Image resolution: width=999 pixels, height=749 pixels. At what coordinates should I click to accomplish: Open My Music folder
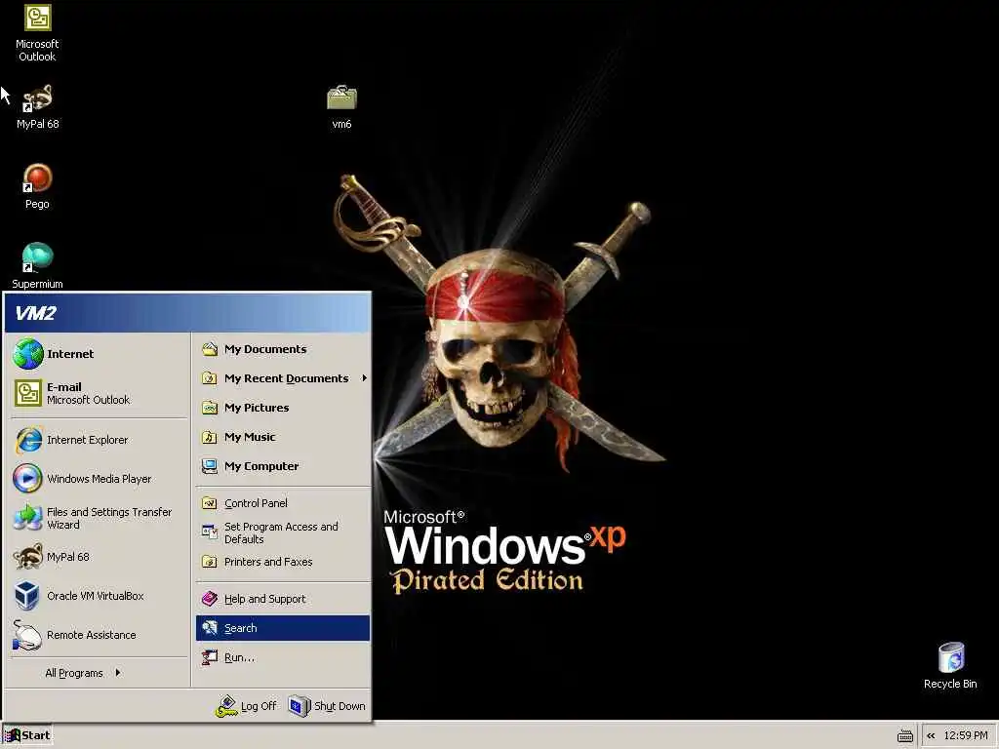(x=282, y=437)
